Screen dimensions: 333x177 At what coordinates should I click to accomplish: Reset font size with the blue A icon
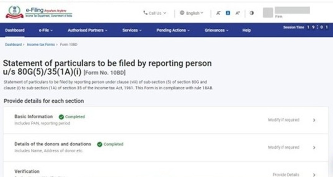(x=228, y=13)
